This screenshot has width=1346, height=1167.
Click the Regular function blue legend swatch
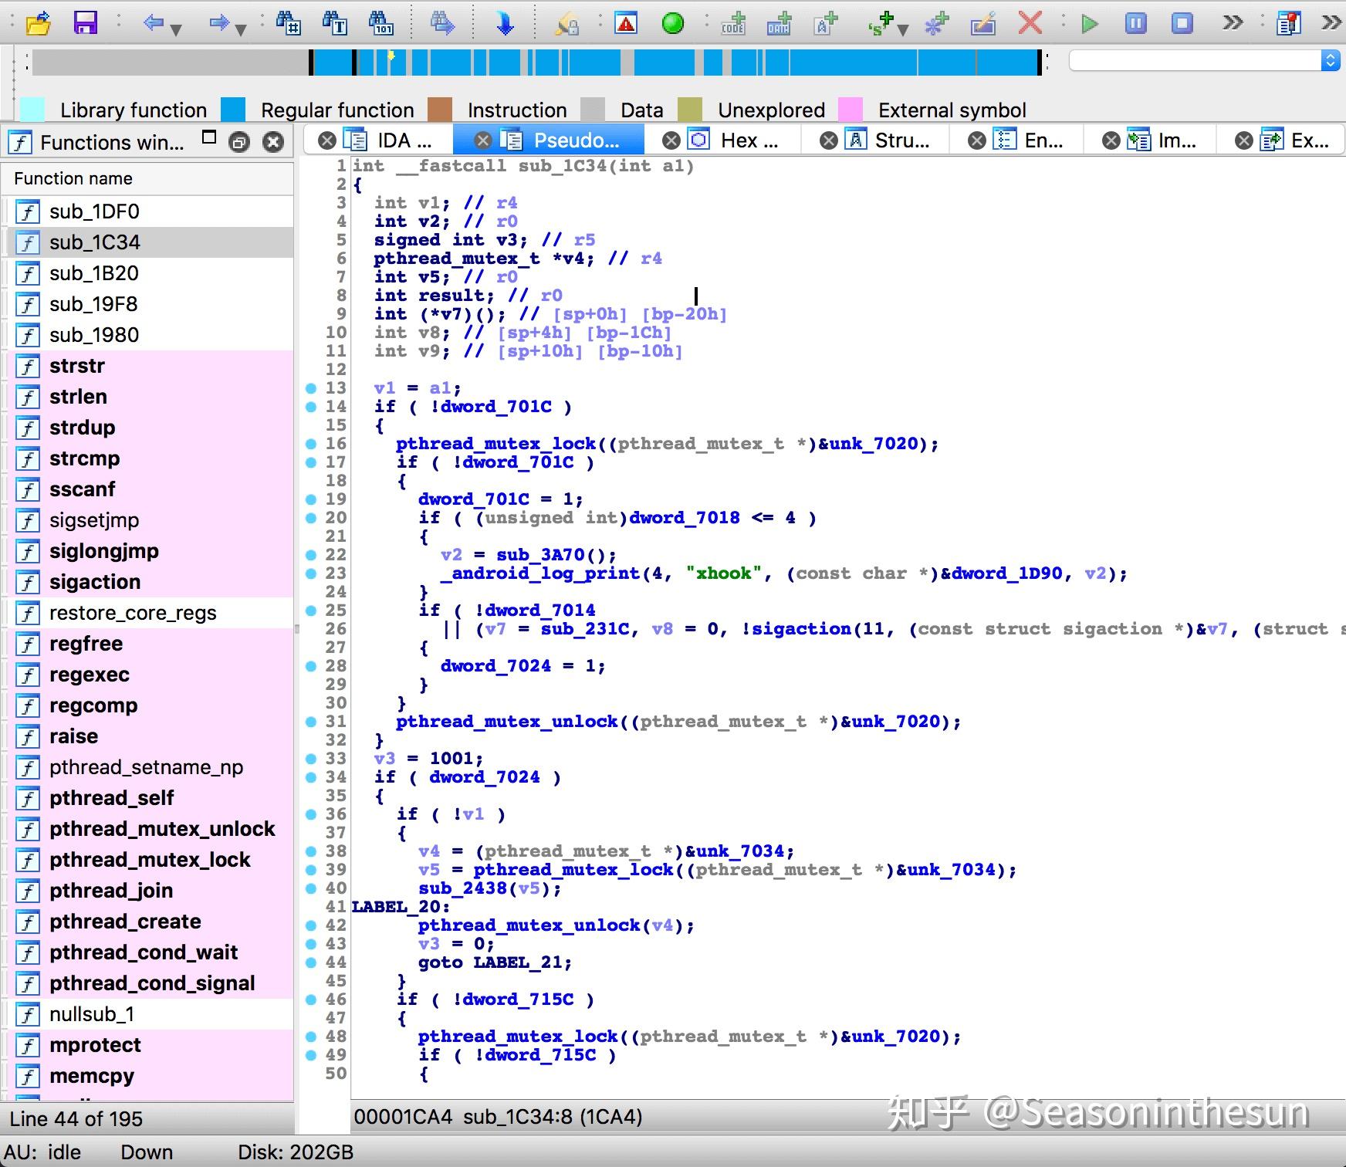tap(233, 110)
